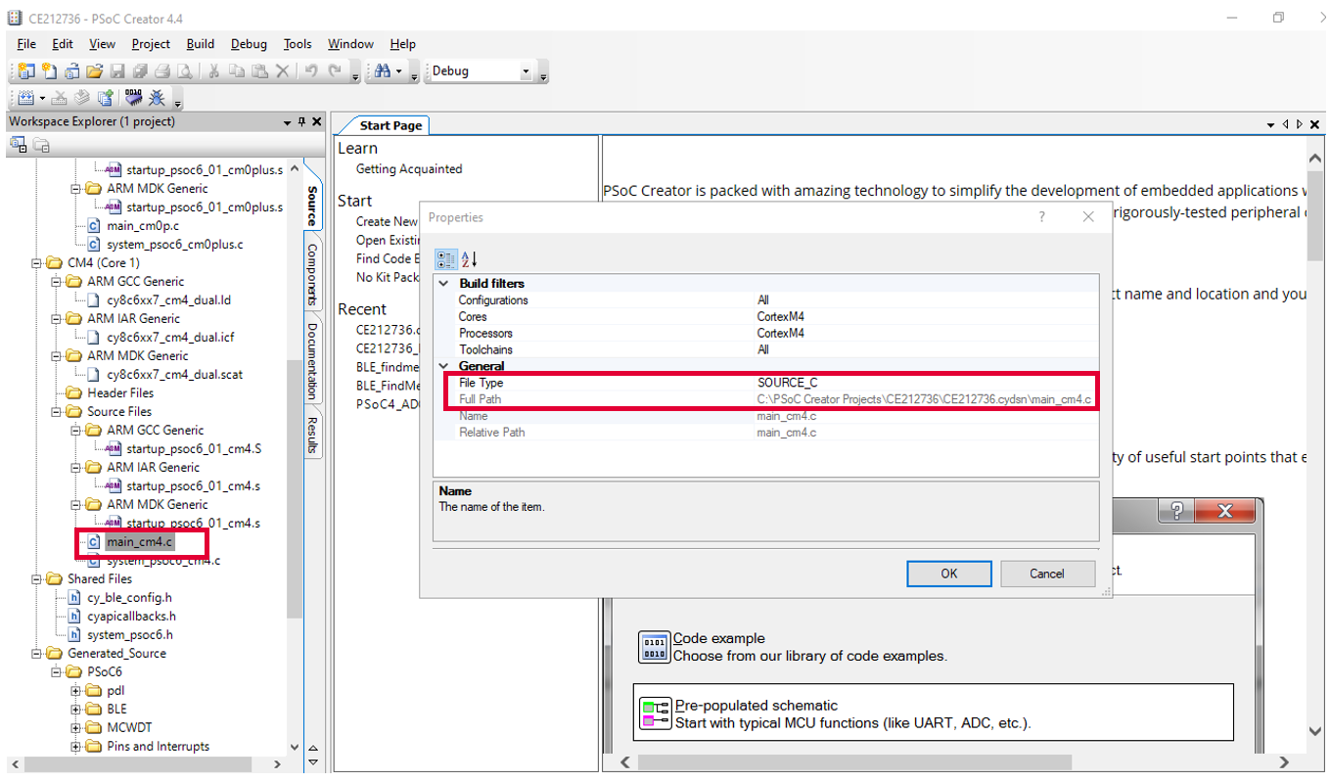Click the New Project toolbar icon
This screenshot has height=782, width=1330.
pos(26,70)
